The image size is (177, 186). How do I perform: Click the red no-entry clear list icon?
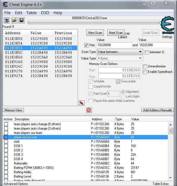(x=89, y=110)
